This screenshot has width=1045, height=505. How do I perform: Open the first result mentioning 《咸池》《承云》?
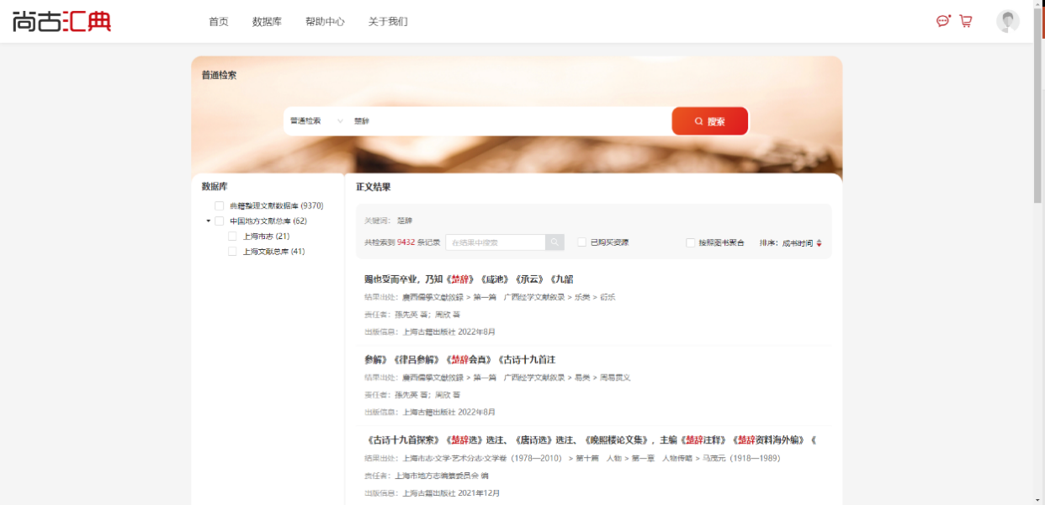469,279
